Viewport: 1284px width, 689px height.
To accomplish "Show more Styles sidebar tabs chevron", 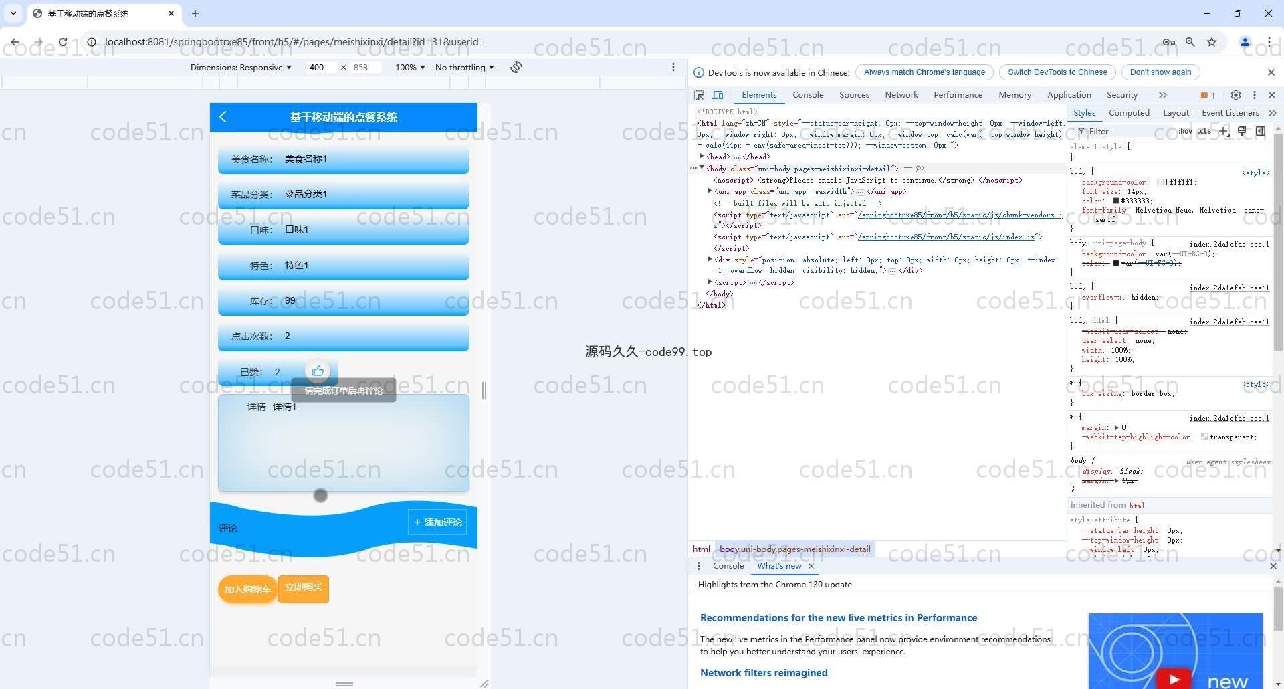I will pos(1272,113).
